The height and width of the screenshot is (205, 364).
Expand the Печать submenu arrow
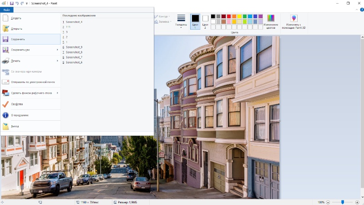pos(57,61)
